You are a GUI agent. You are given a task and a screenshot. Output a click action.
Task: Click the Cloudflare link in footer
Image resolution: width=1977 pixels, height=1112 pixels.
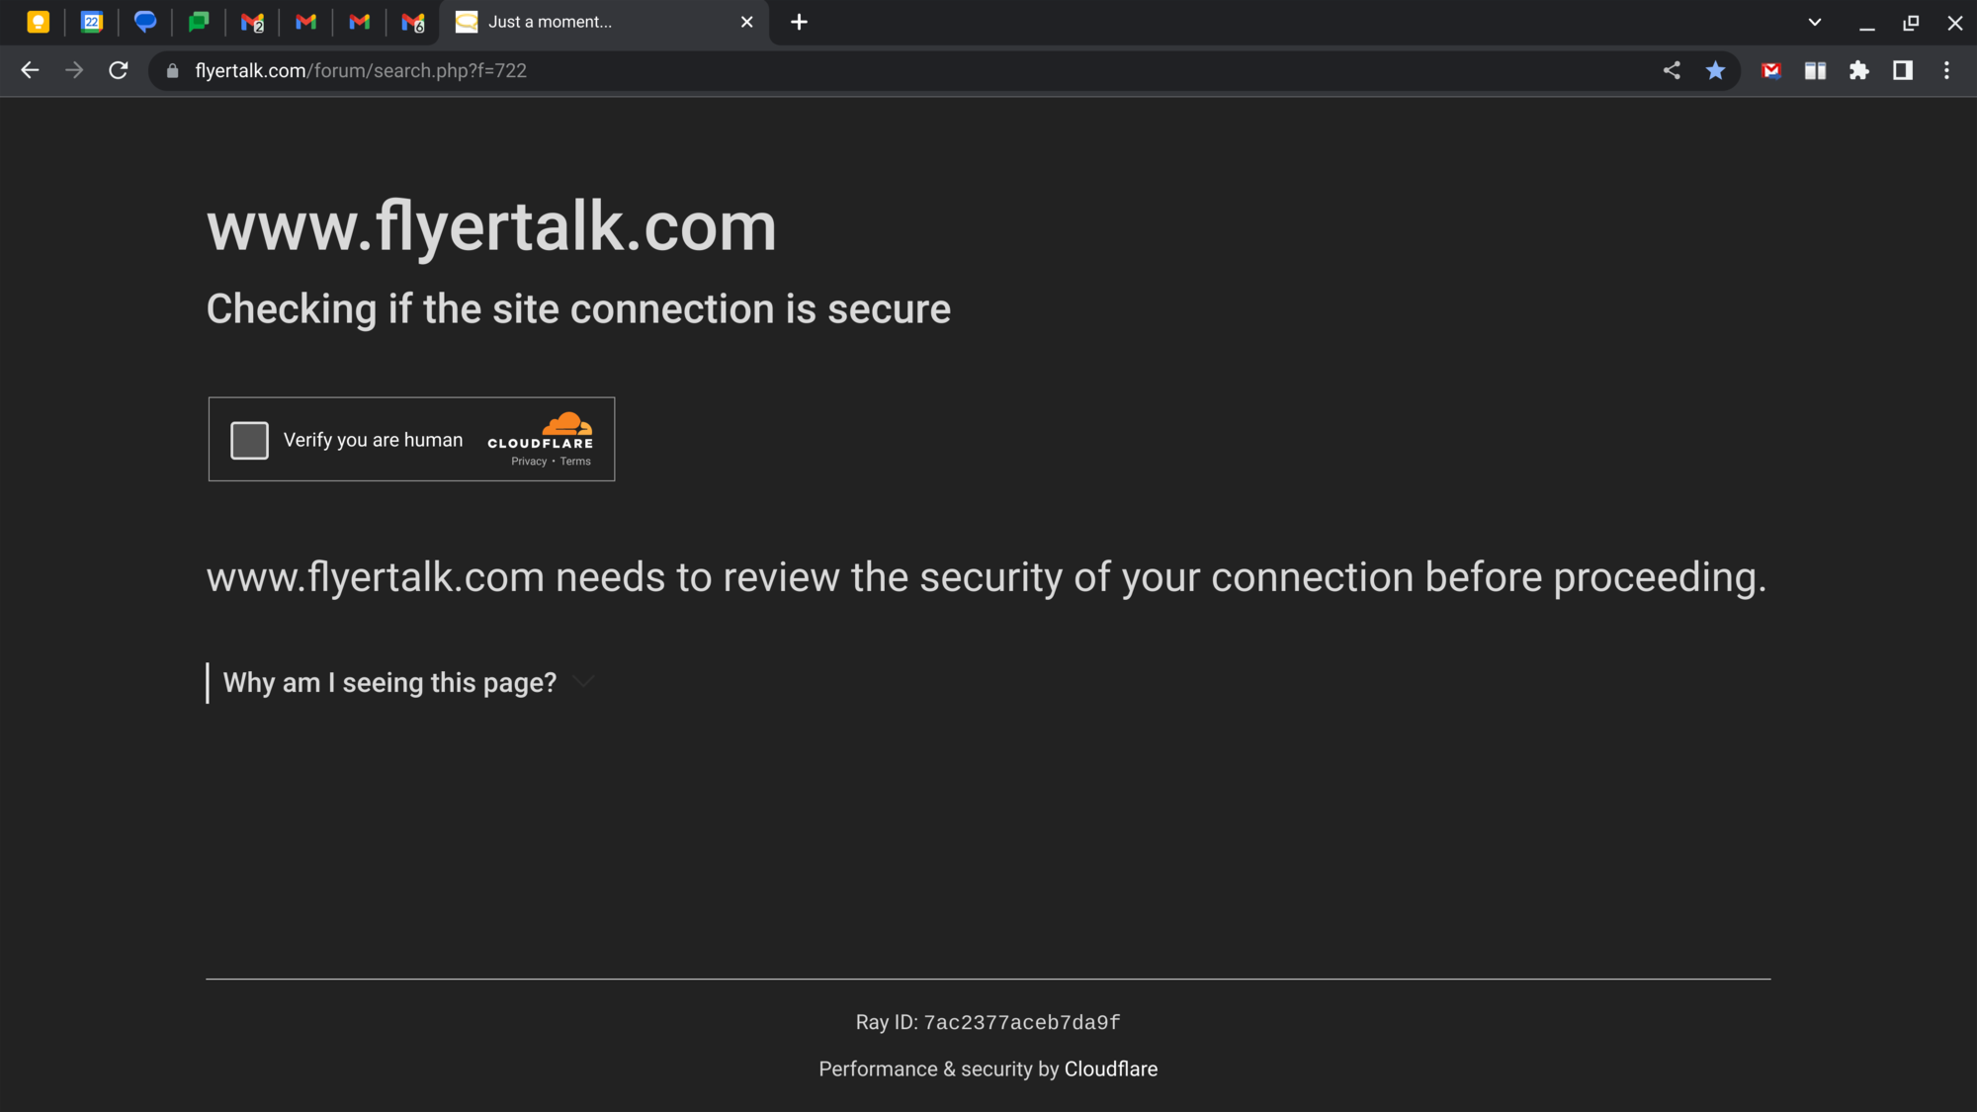1110,1069
